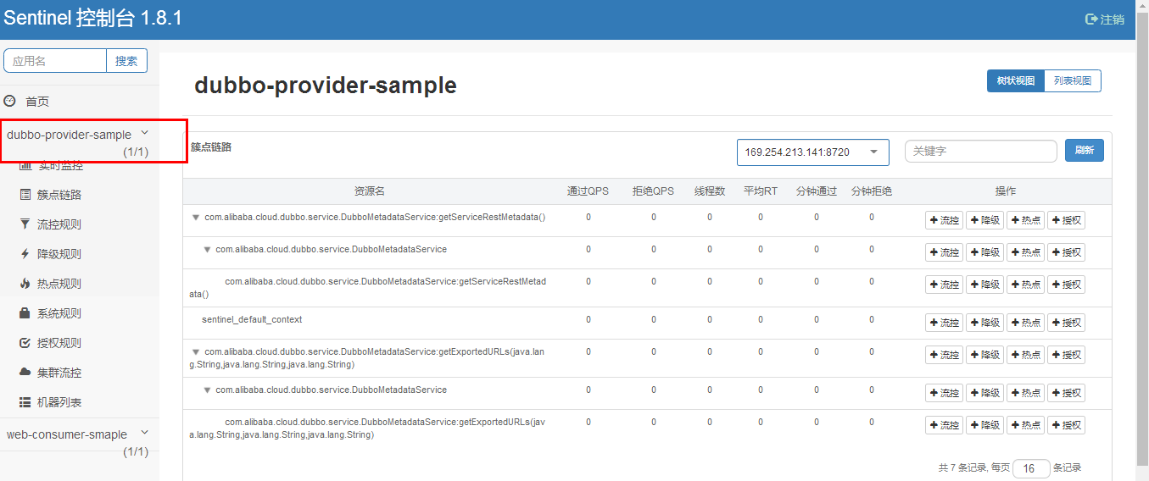This screenshot has width=1149, height=481.
Task: Click the 平均RT column header
Action: (761, 191)
